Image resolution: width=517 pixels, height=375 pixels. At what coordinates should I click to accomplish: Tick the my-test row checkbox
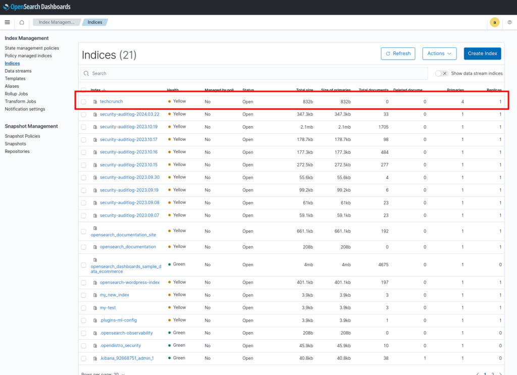tap(84, 308)
